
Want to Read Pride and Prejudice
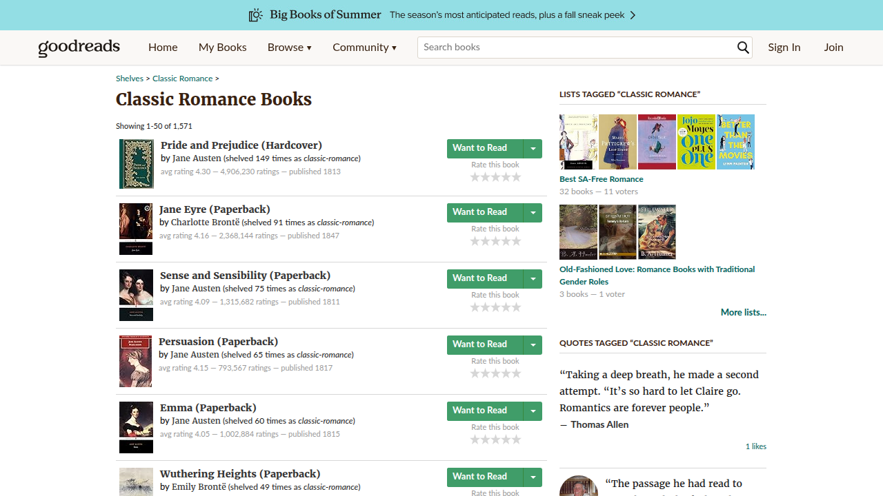pyautogui.click(x=485, y=148)
